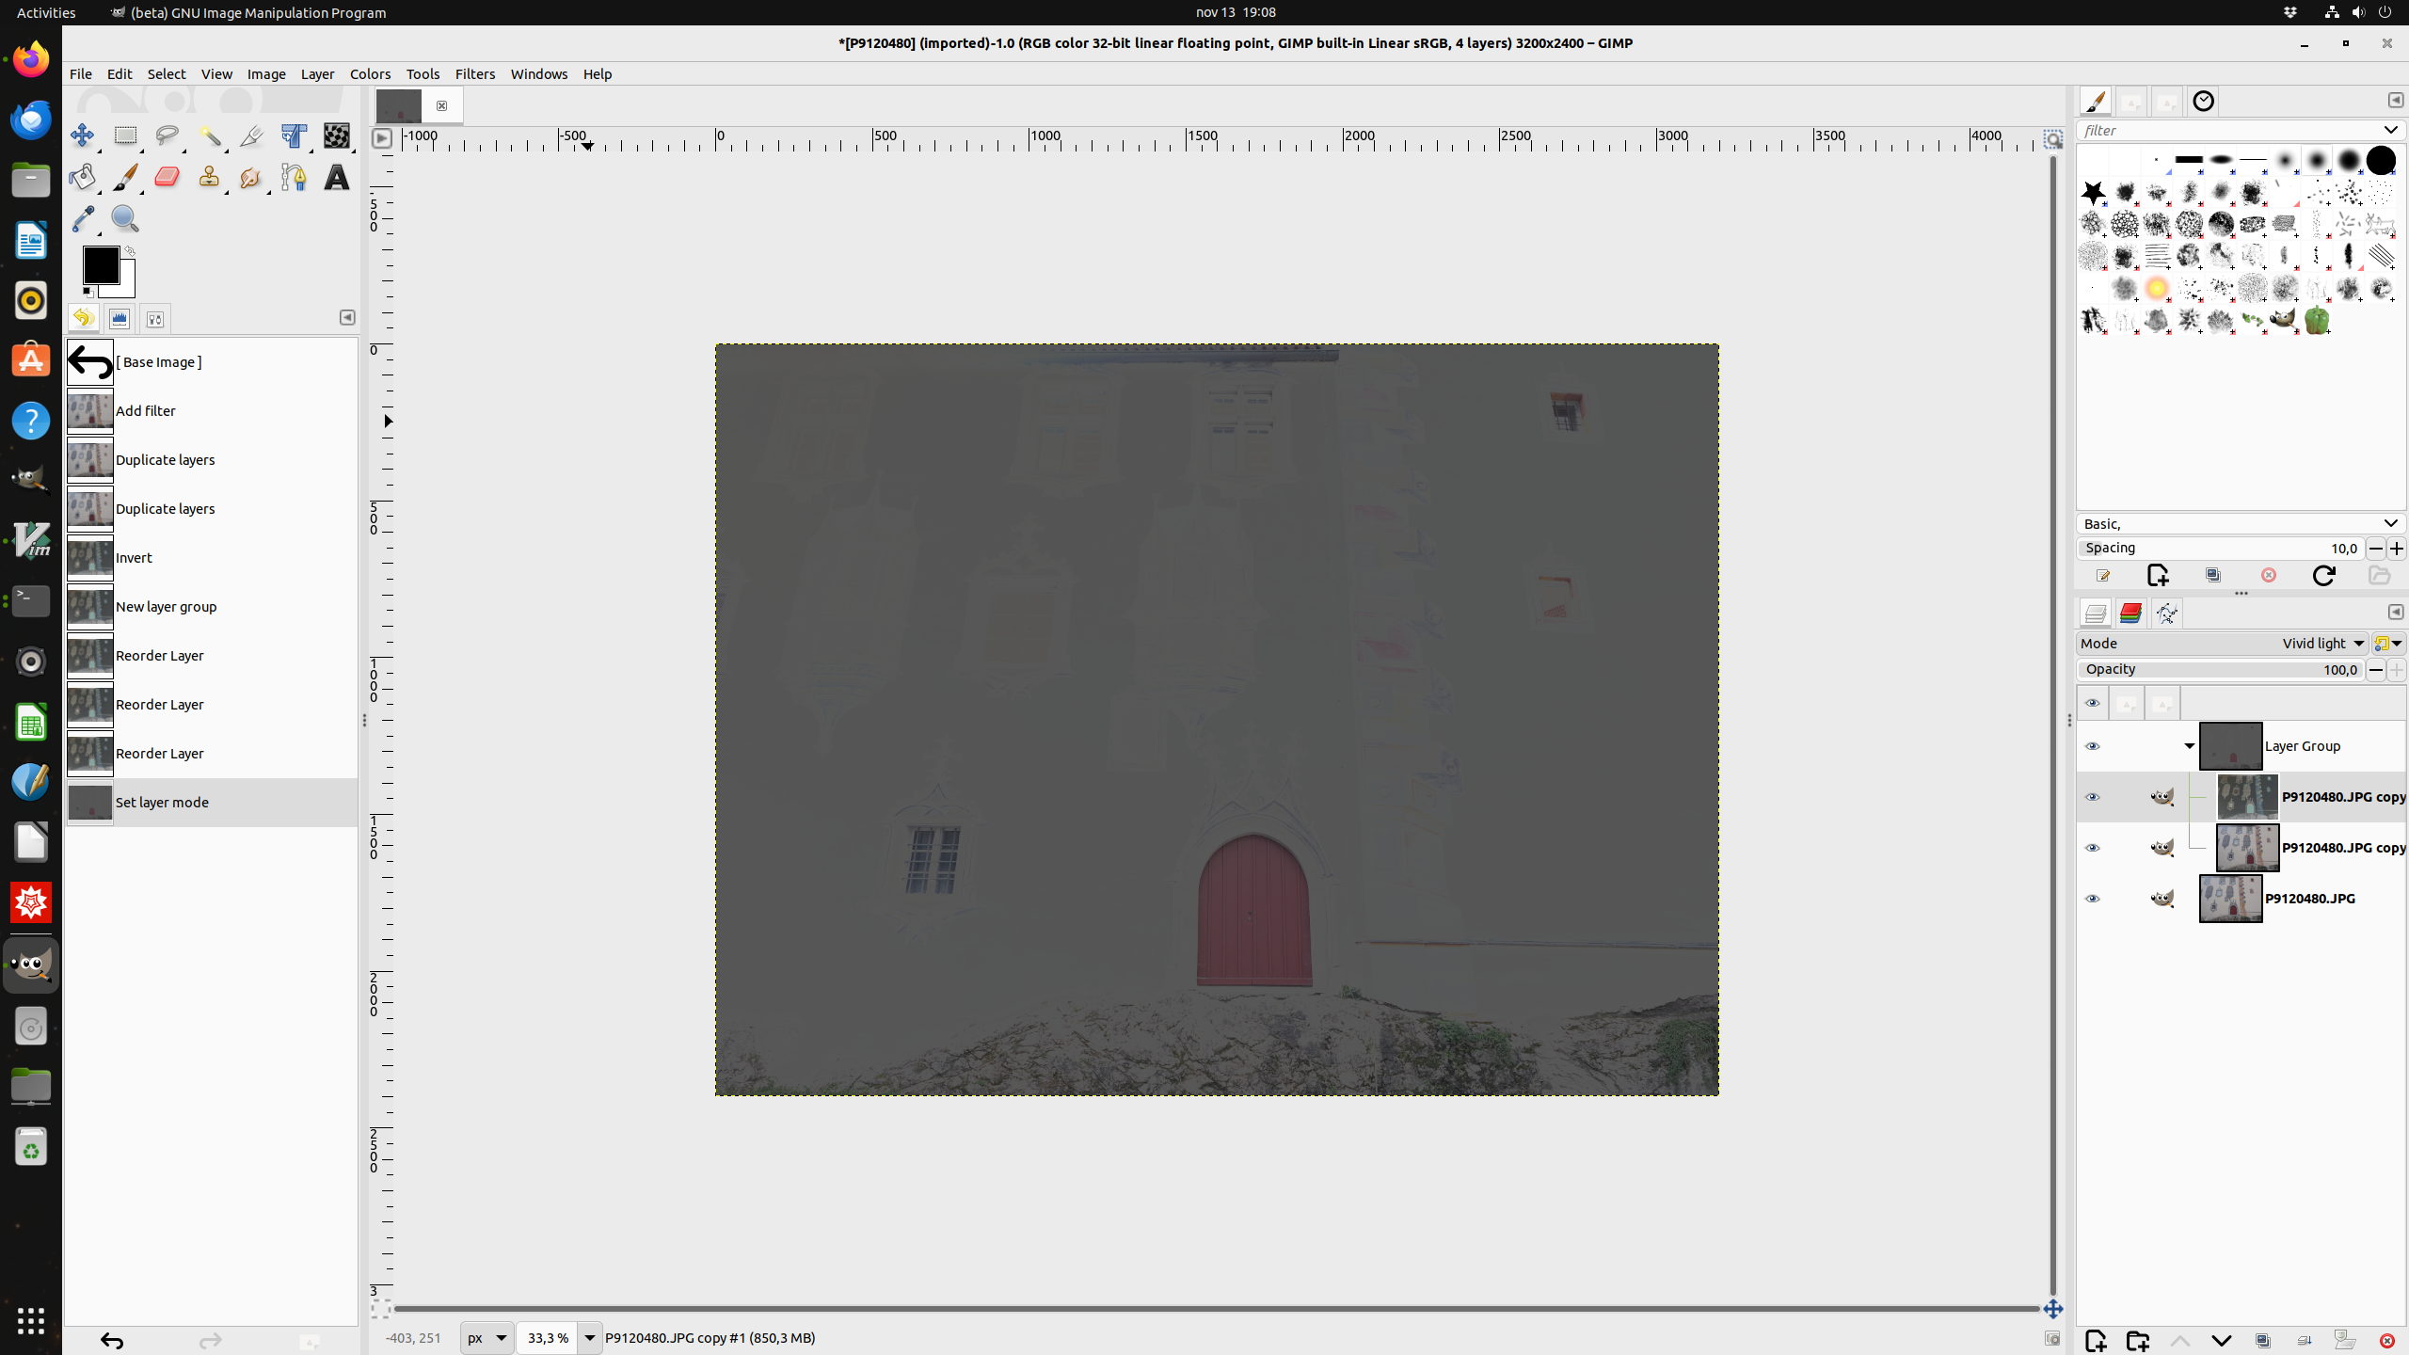Screen dimensions: 2409x1355
Task: Select the Clone stamp tool
Action: (x=209, y=177)
